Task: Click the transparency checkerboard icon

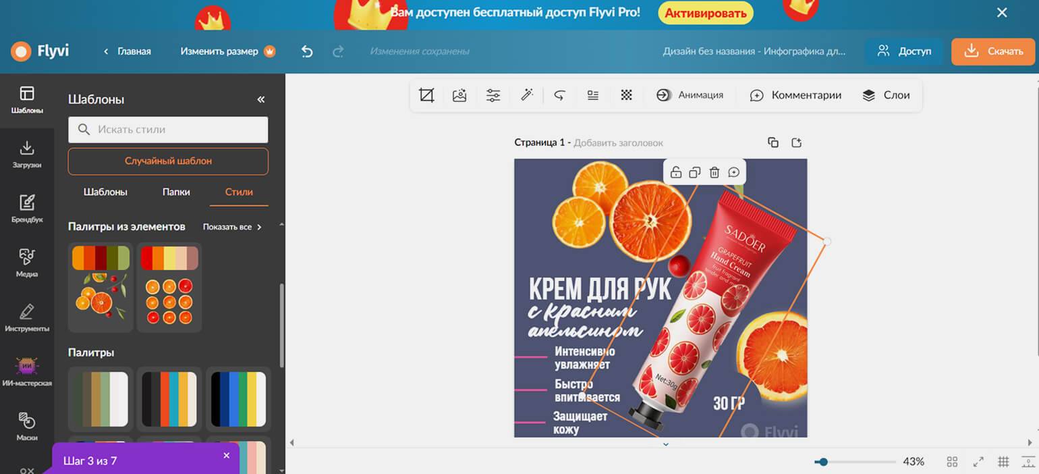Action: [x=626, y=95]
